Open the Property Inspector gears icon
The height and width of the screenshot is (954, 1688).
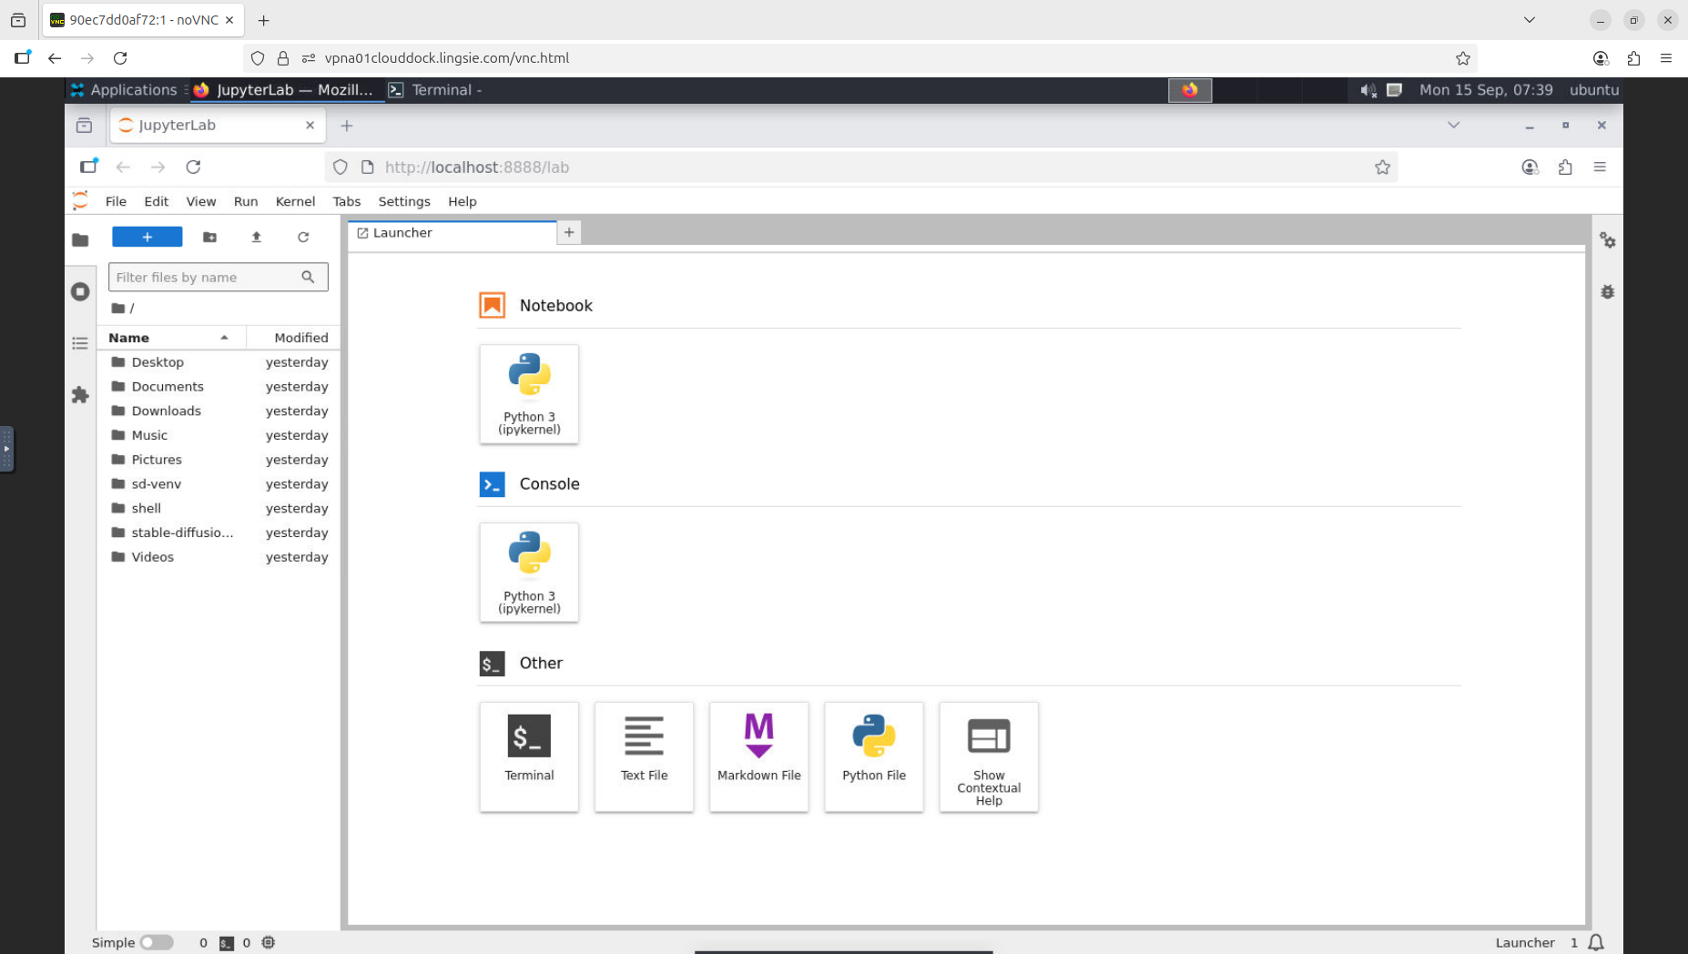click(1607, 240)
